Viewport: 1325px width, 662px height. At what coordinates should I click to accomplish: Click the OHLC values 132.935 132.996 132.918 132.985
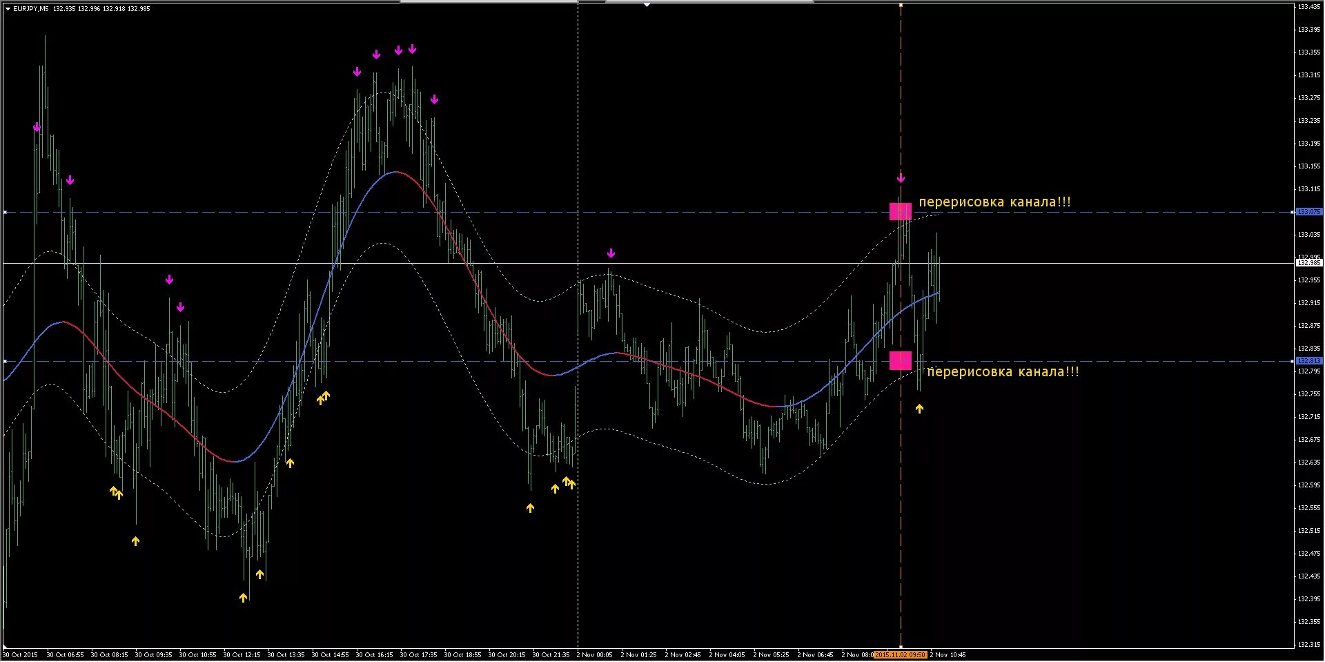(x=101, y=9)
